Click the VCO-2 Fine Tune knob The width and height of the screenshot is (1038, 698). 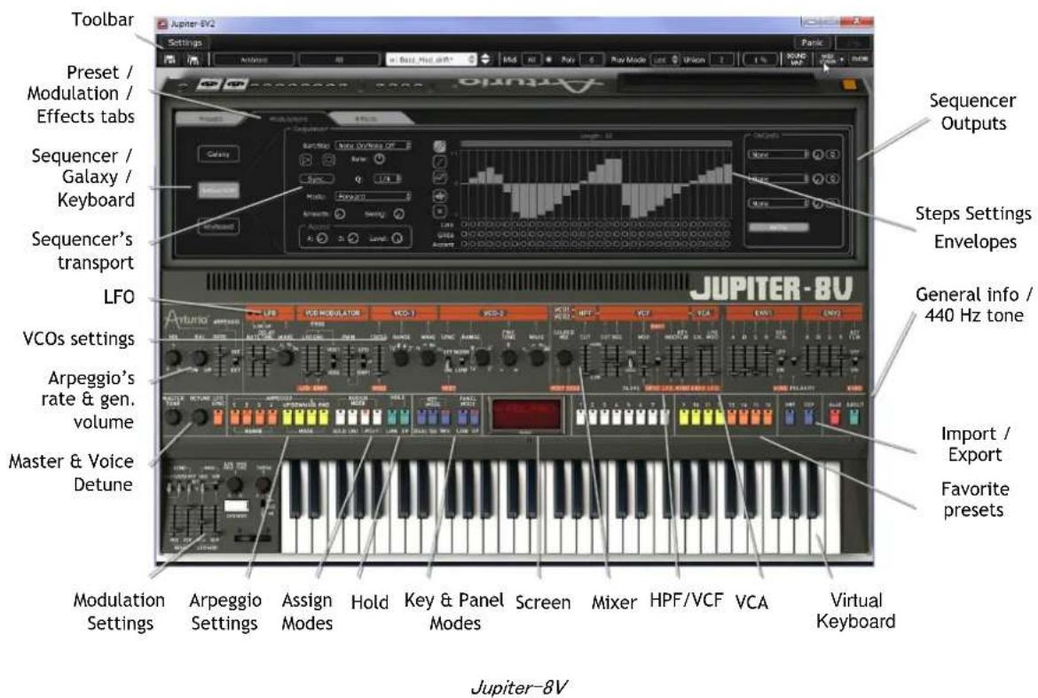(509, 358)
